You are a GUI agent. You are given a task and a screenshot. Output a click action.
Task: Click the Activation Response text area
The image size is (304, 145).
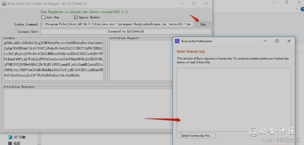88,109
